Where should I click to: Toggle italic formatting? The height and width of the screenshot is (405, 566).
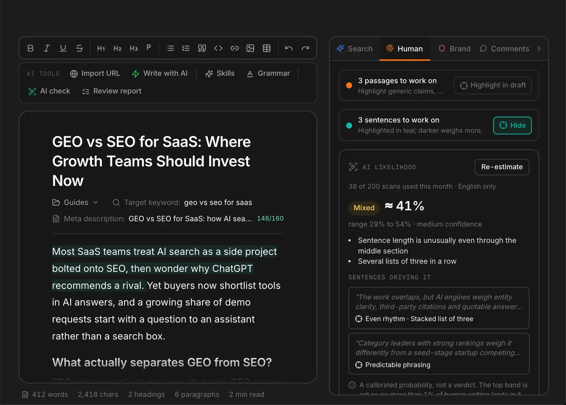[47, 48]
